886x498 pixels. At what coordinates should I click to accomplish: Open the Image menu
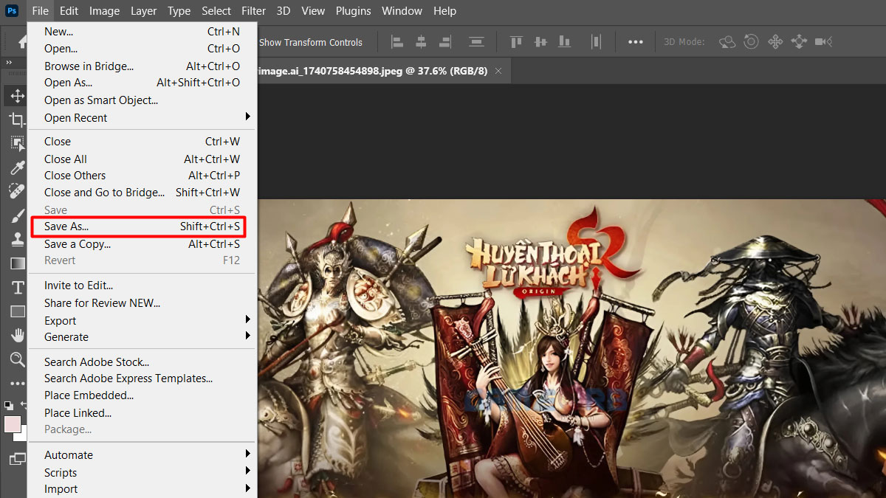(104, 11)
